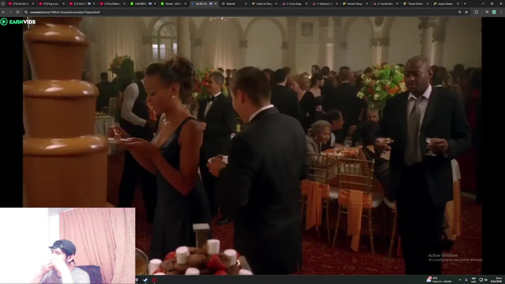The height and width of the screenshot is (284, 505).
Task: Switch to the 'Horario Tempo' tab
Action: (x=356, y=4)
